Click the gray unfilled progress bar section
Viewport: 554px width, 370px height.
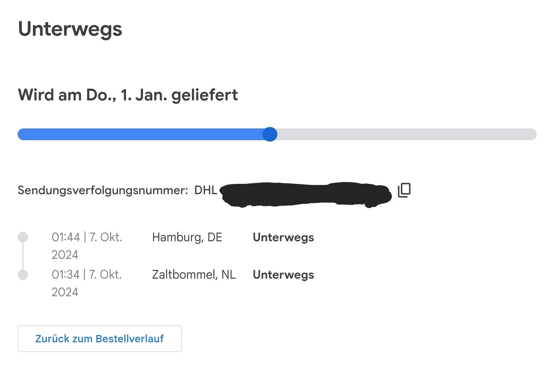click(405, 134)
